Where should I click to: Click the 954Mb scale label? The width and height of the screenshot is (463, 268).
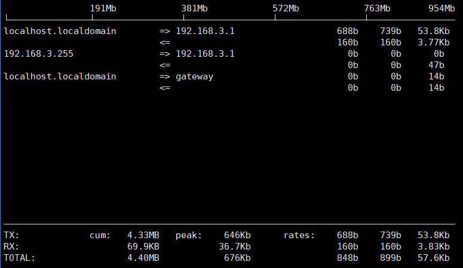coord(441,8)
